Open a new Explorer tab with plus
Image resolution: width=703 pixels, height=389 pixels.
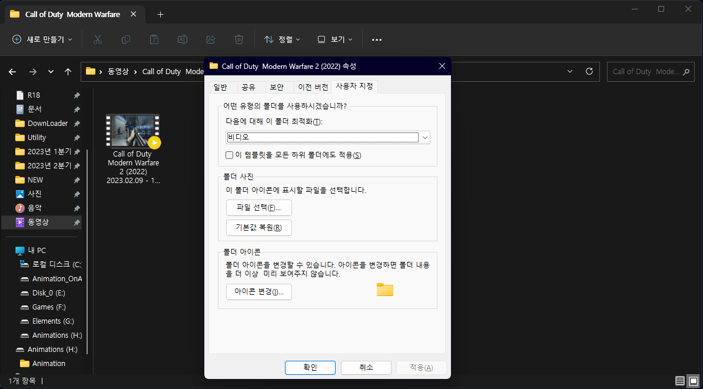tap(161, 14)
